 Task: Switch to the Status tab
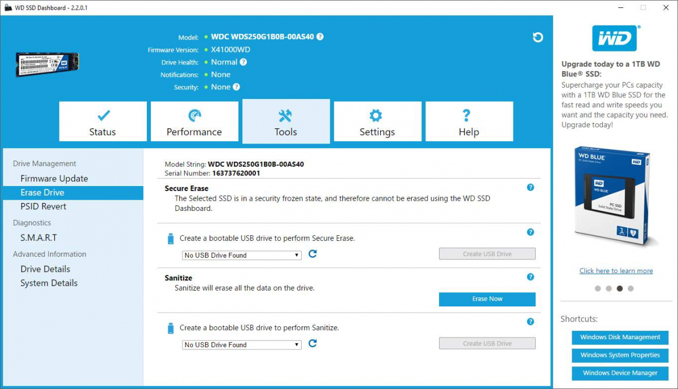click(103, 122)
